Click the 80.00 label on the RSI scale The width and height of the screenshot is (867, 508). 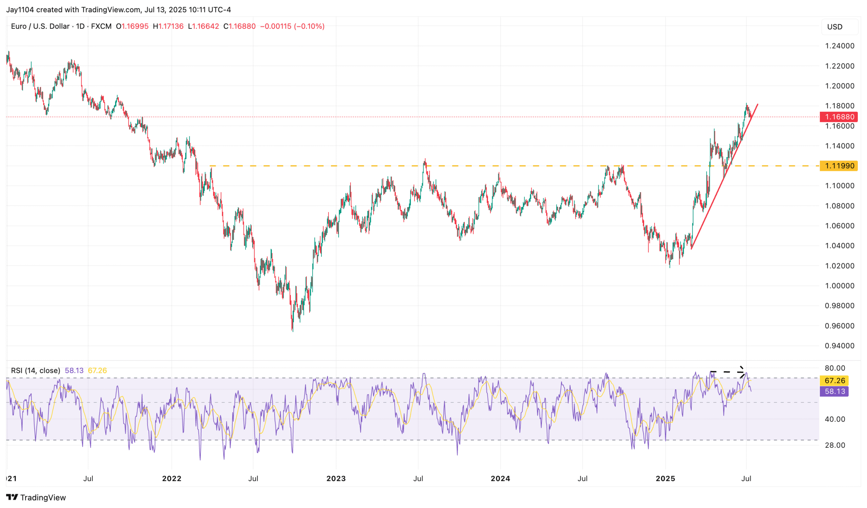click(835, 368)
